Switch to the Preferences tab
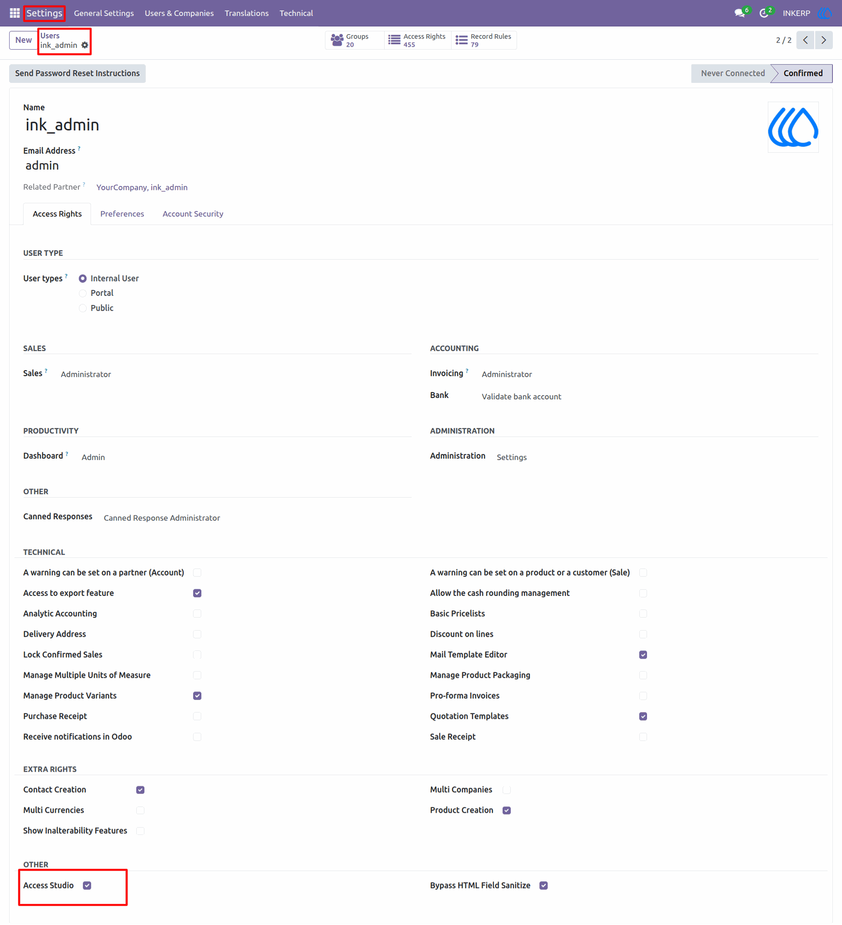The height and width of the screenshot is (925, 842). click(122, 214)
